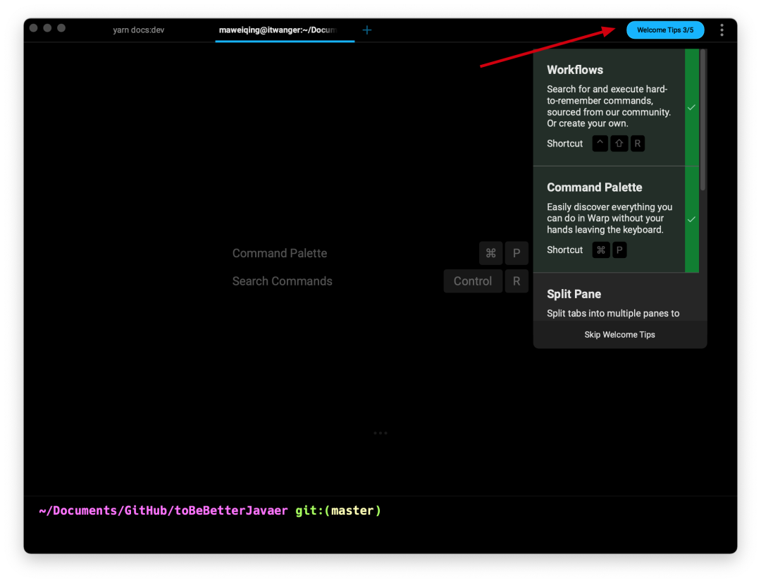Click the P keycap beside Command Palette hint
Image resolution: width=761 pixels, height=583 pixels.
click(x=516, y=253)
